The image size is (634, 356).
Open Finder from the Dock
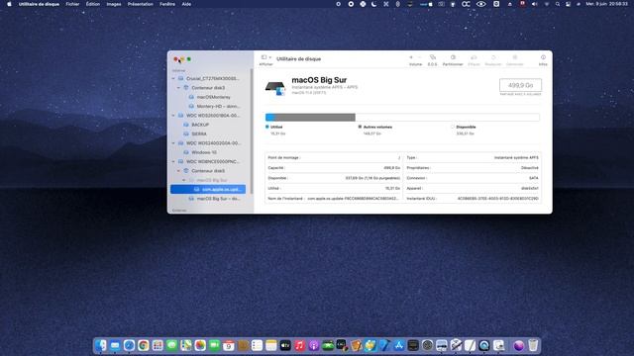101,345
